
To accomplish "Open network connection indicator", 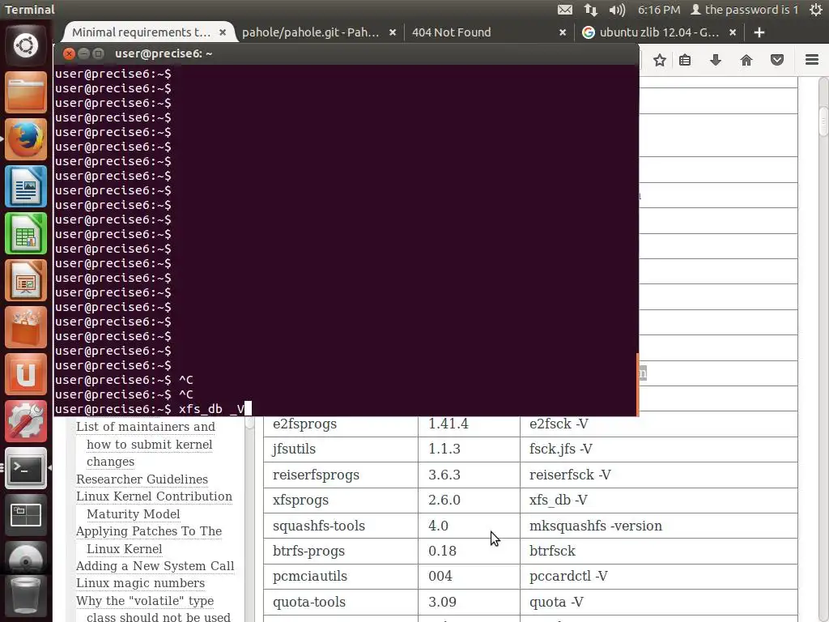I will pos(590,10).
